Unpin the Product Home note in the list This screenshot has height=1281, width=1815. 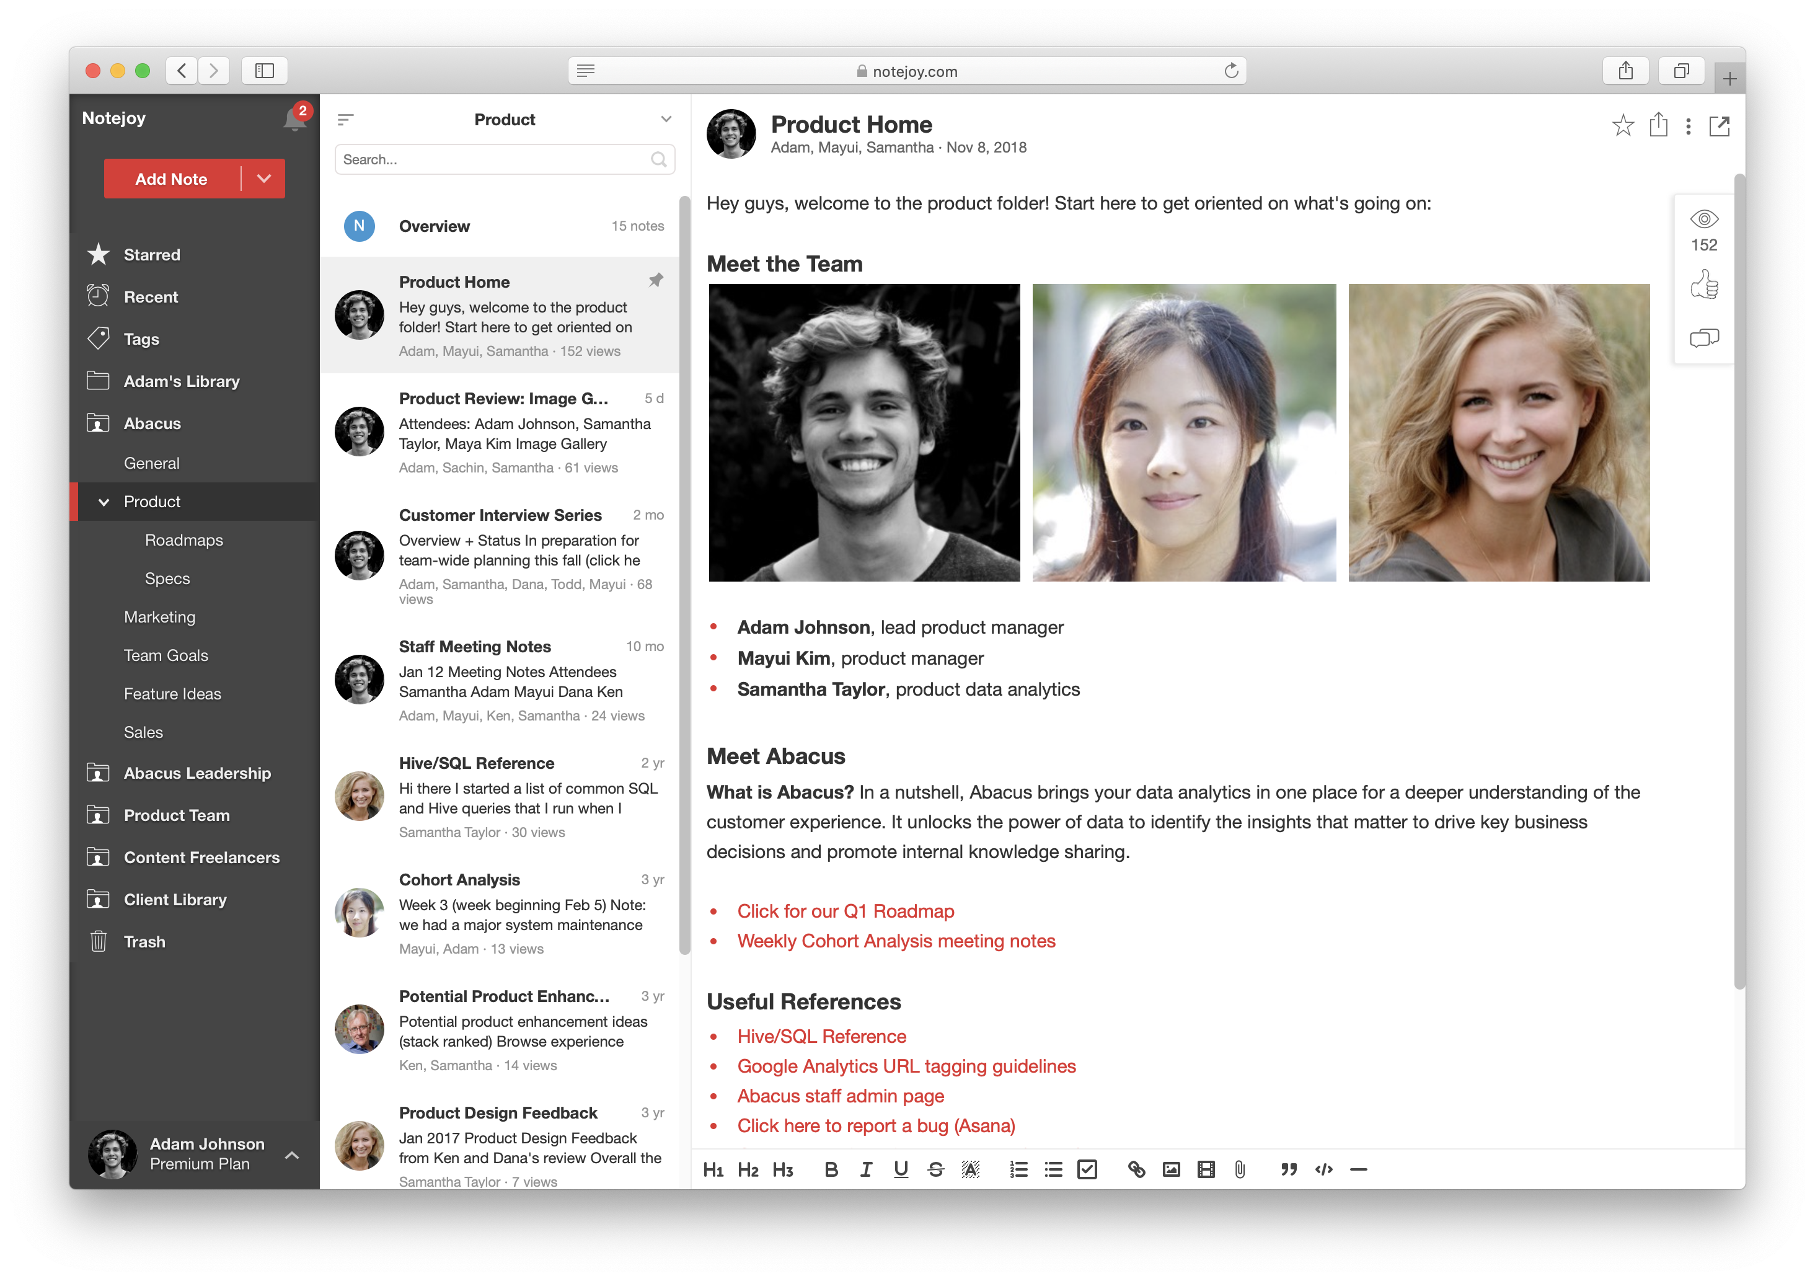tap(655, 281)
